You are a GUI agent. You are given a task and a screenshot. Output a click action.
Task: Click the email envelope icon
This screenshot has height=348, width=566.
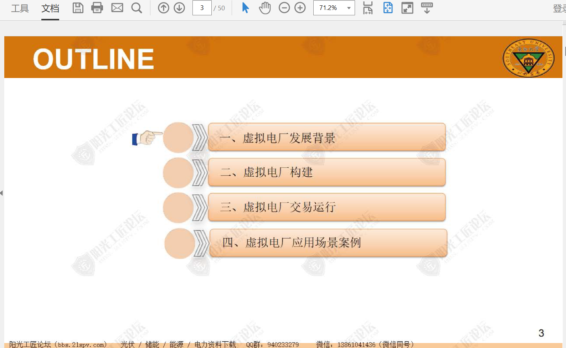coord(117,8)
